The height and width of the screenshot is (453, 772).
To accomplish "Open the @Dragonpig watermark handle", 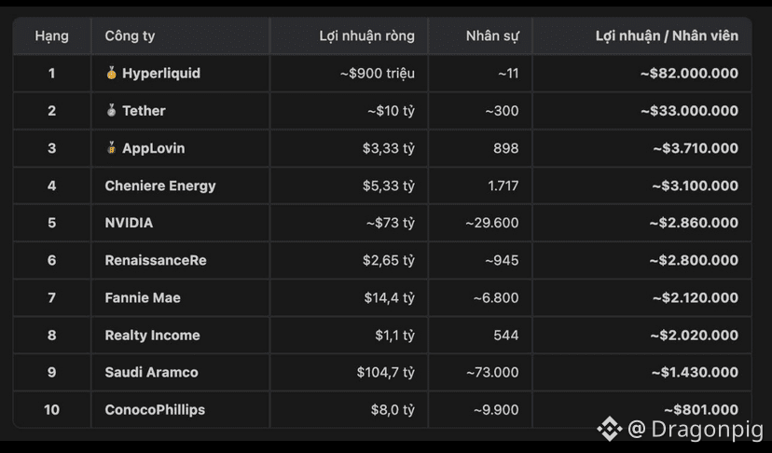I will coord(696,430).
